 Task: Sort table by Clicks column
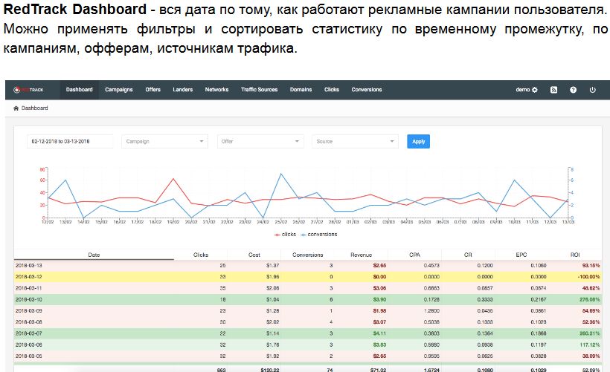coord(201,255)
